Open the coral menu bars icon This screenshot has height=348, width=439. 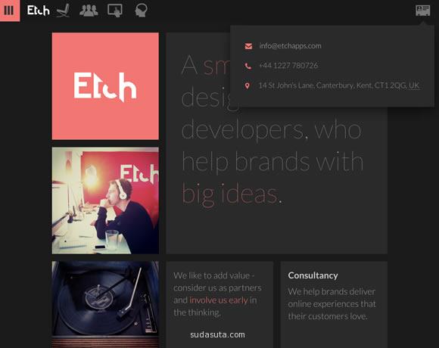tap(10, 11)
